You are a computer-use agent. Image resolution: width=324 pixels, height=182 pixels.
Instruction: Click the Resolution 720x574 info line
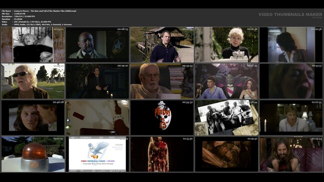pyautogui.click(x=18, y=16)
